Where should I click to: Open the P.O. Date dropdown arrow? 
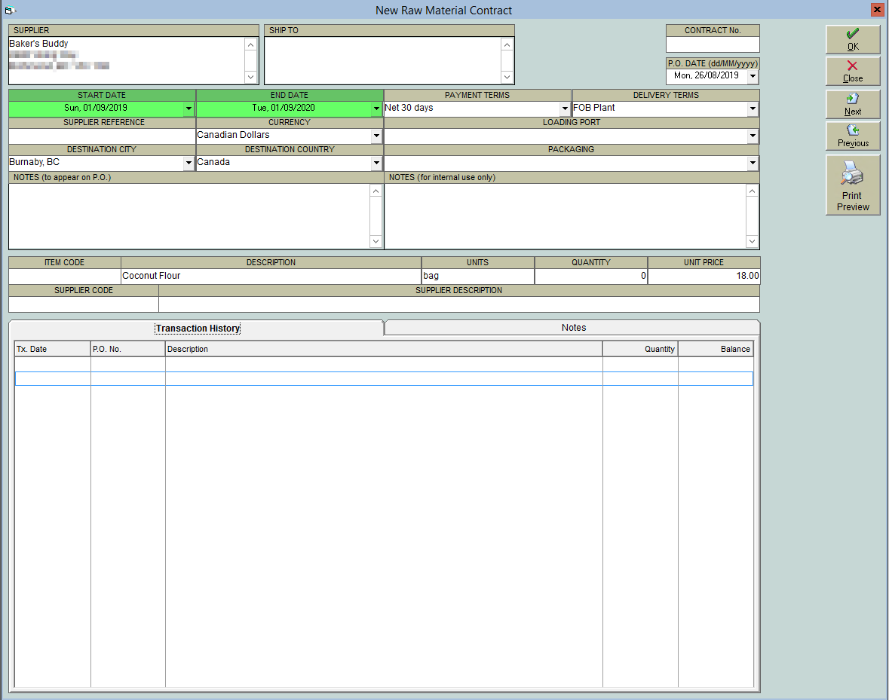[753, 76]
